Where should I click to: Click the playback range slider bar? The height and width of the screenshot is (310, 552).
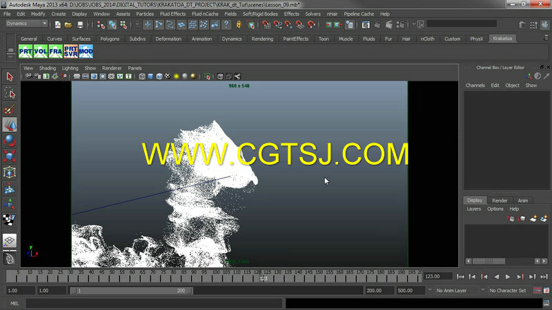(130, 291)
